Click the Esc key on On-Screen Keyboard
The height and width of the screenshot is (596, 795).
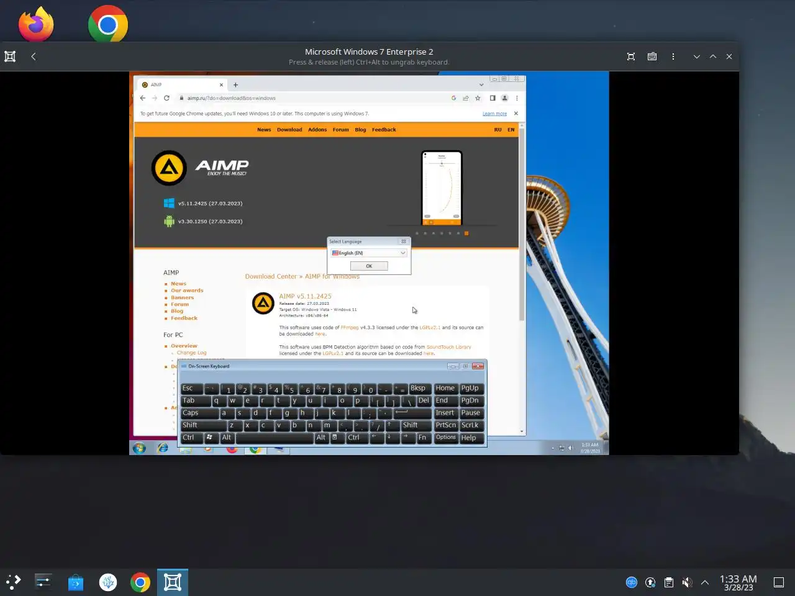[x=191, y=389]
